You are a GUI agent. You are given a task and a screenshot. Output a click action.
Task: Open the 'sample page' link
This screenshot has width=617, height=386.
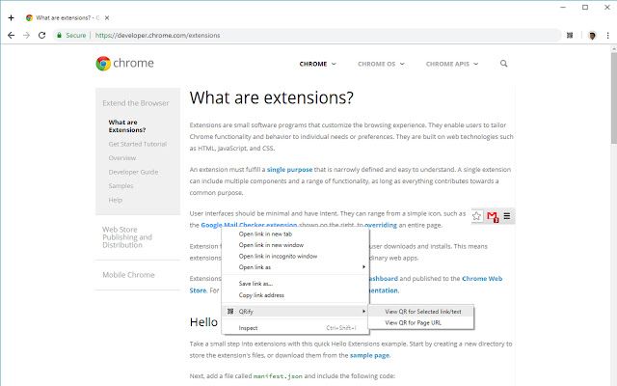[x=369, y=355]
